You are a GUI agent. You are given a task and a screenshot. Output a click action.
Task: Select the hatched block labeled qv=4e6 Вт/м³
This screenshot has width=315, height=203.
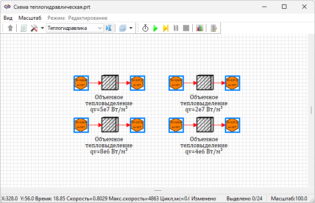pyautogui.click(x=205, y=125)
